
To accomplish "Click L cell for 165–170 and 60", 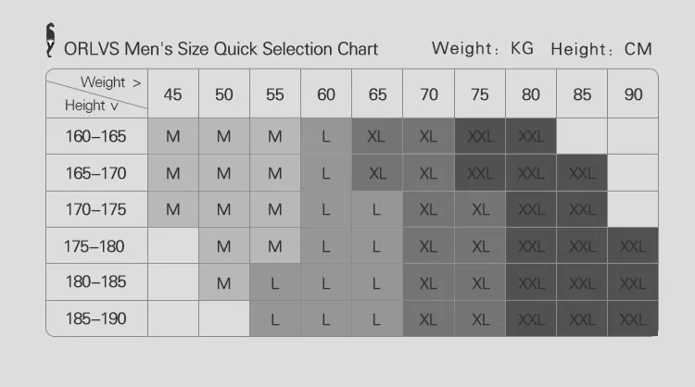I will point(326,173).
